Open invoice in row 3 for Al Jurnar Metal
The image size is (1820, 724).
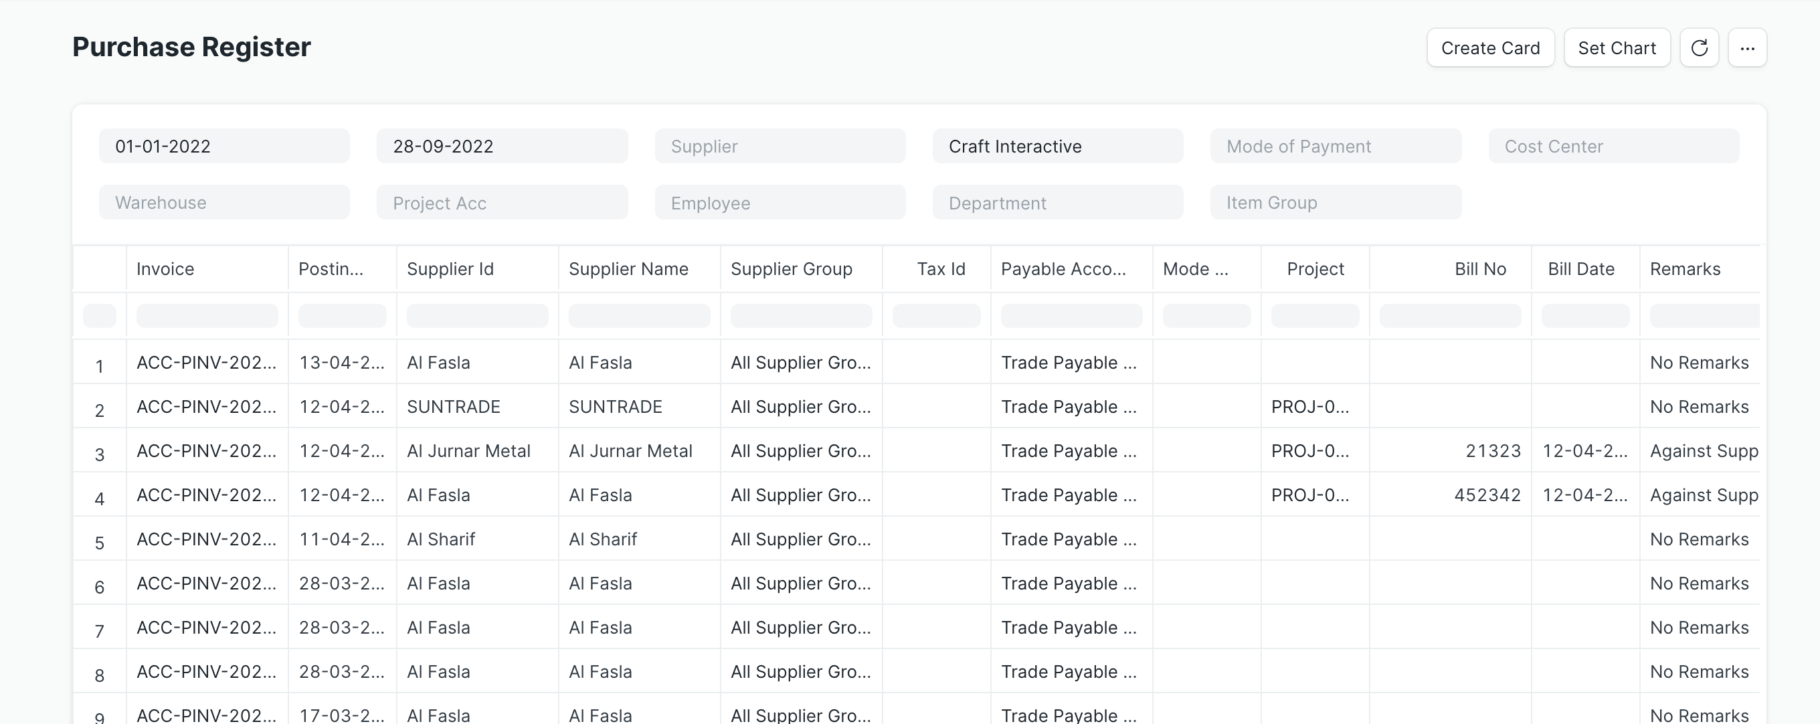(205, 450)
